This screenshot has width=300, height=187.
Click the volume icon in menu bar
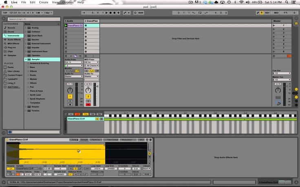tap(247, 2)
